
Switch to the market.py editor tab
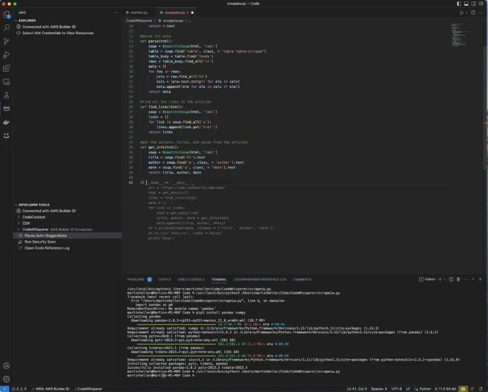[x=139, y=13]
